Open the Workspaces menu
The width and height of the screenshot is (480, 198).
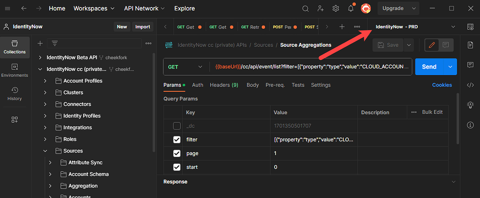point(93,8)
